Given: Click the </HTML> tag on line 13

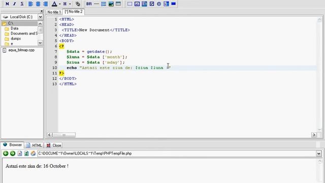Looking at the screenshot, I should coord(68,84).
